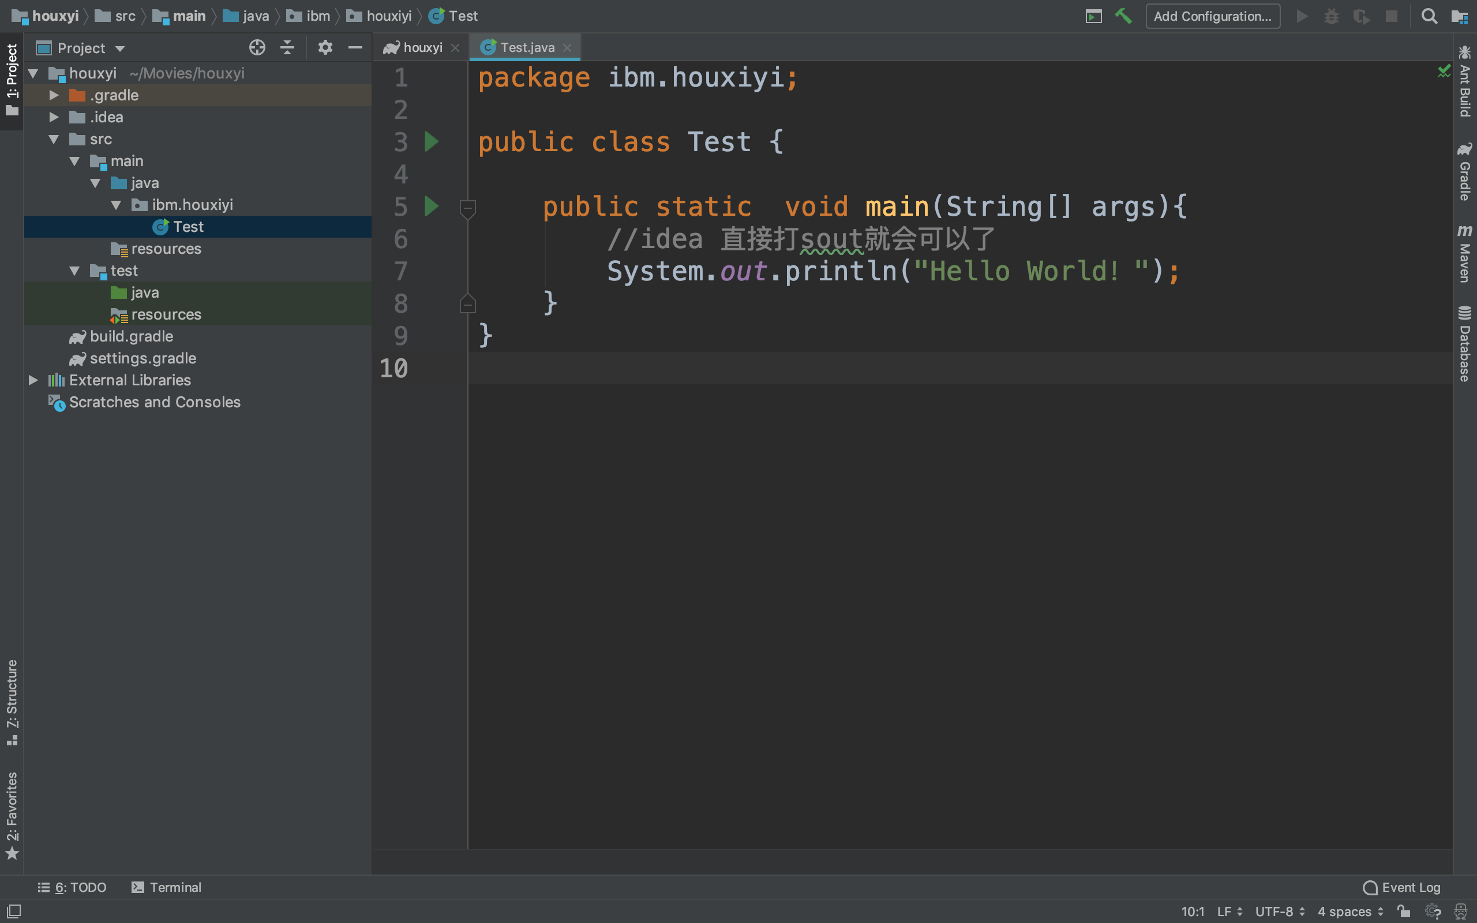Expand External Libraries node

tap(33, 380)
